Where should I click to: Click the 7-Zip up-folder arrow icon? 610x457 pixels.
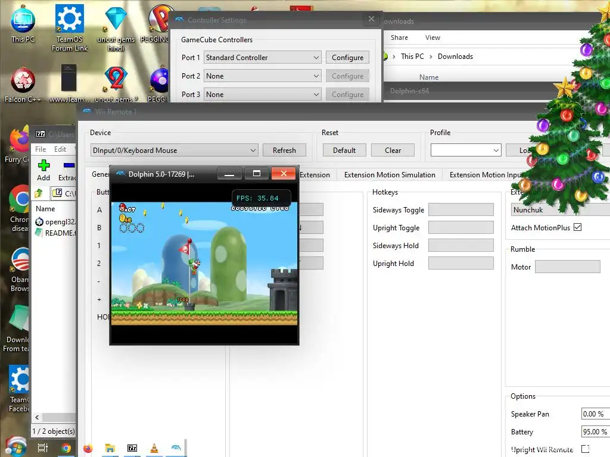[39, 193]
